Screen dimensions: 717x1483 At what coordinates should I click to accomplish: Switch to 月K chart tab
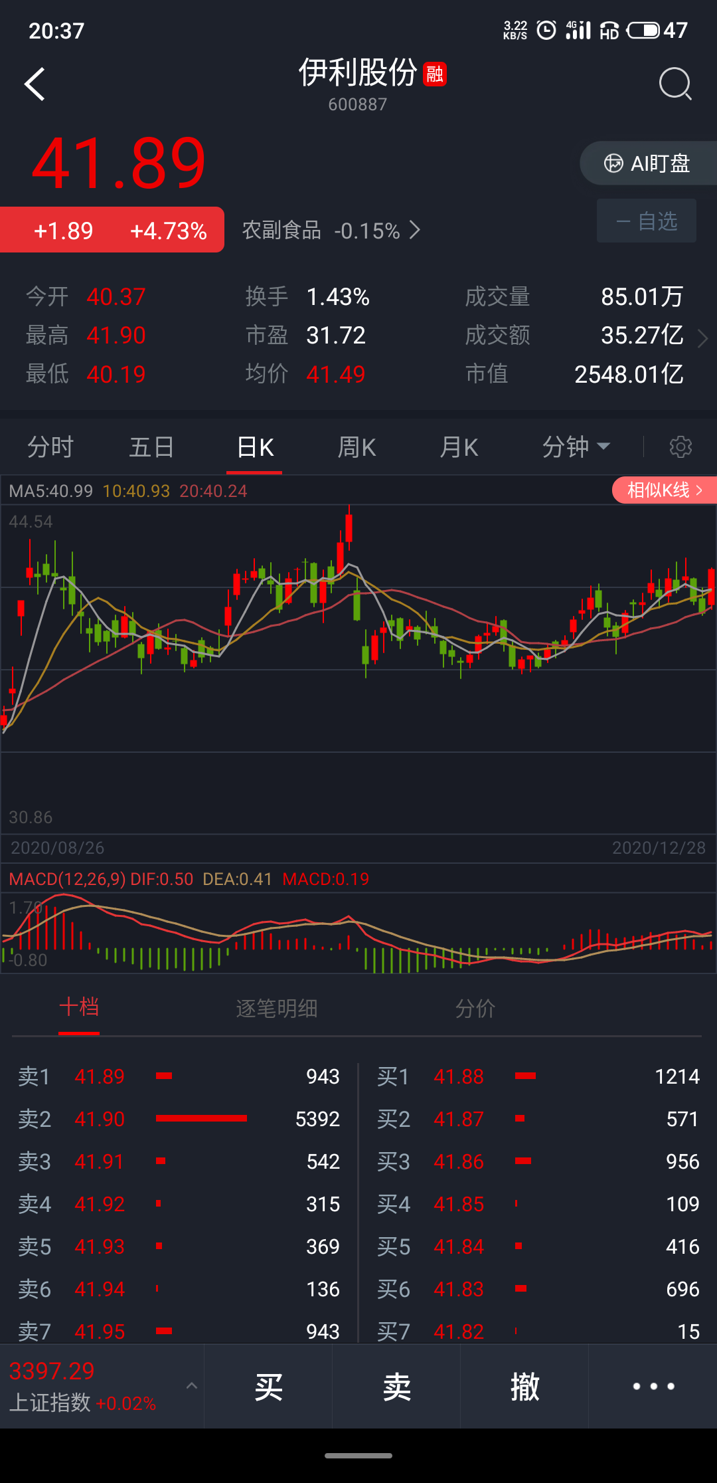pyautogui.click(x=459, y=447)
